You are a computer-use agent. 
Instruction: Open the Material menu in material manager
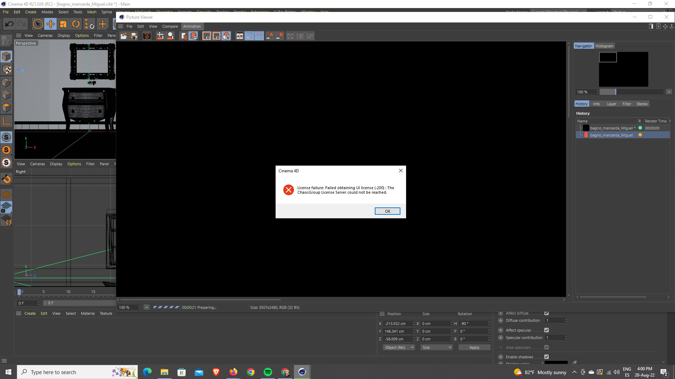(x=88, y=313)
